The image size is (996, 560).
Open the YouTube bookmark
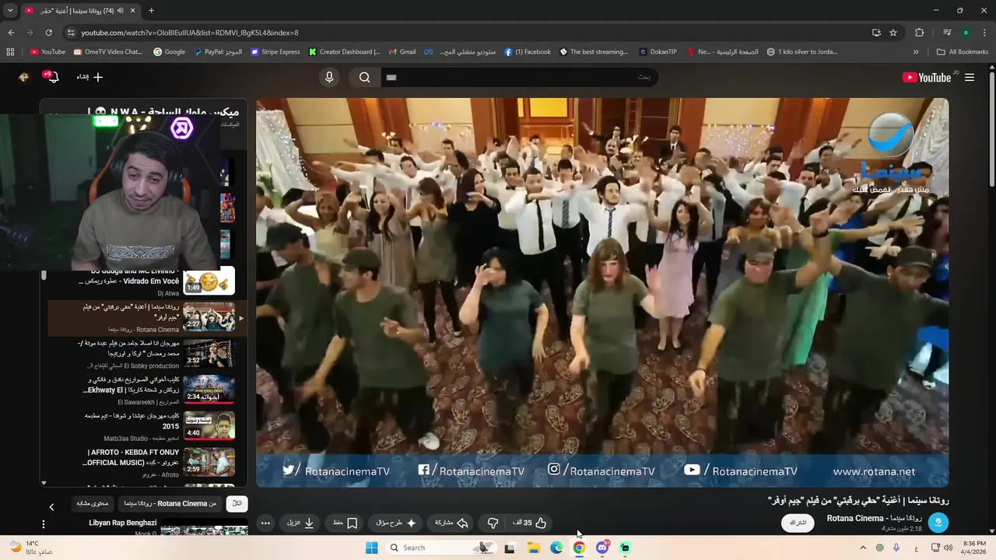(x=47, y=52)
